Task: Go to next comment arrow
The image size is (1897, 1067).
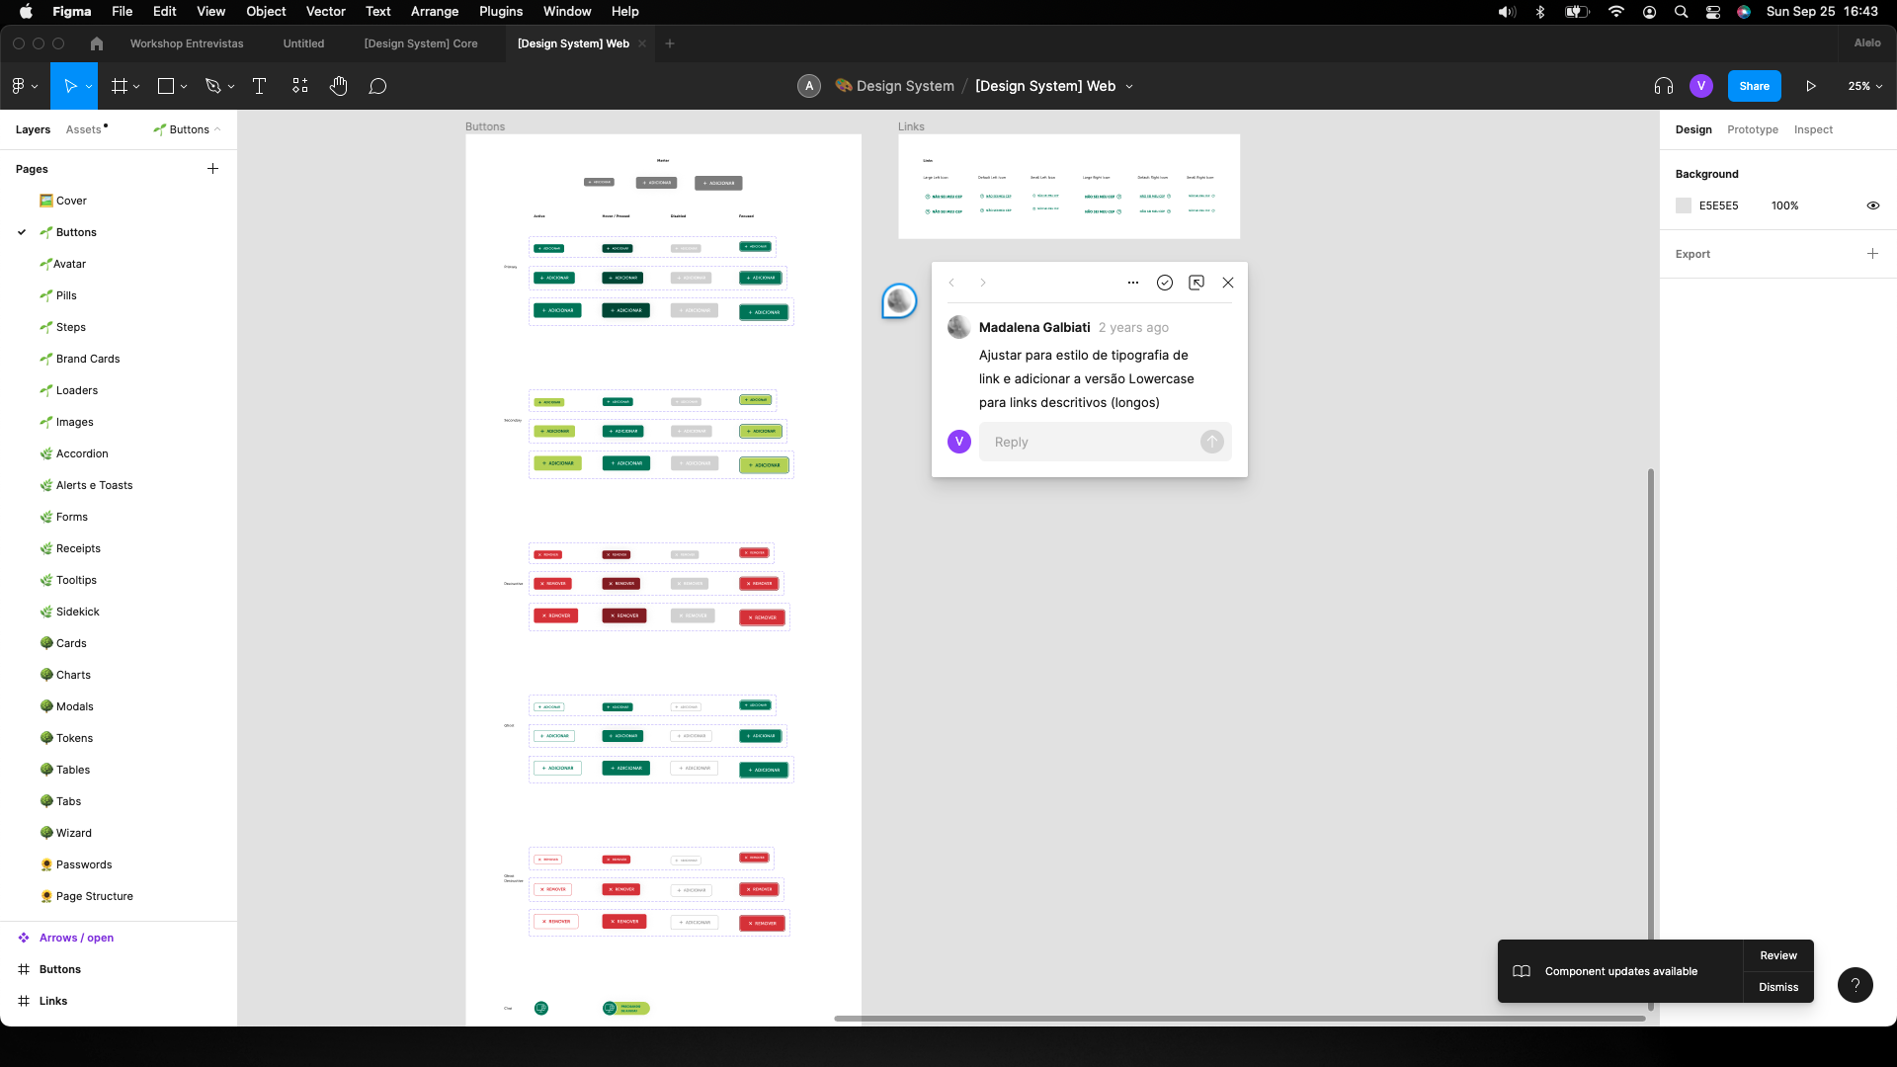Action: click(983, 283)
